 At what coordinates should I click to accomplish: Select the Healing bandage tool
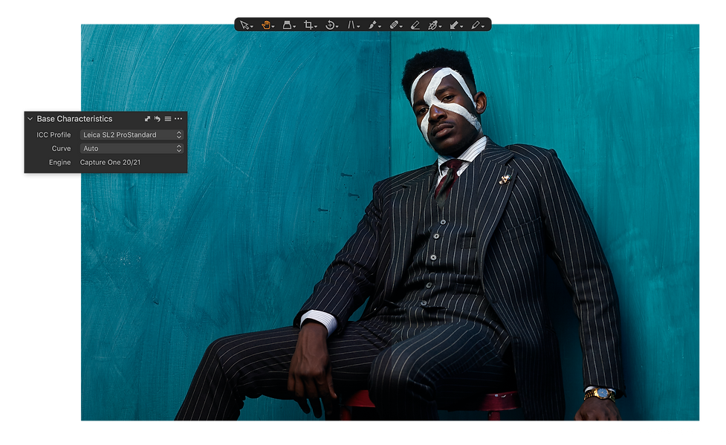point(394,25)
